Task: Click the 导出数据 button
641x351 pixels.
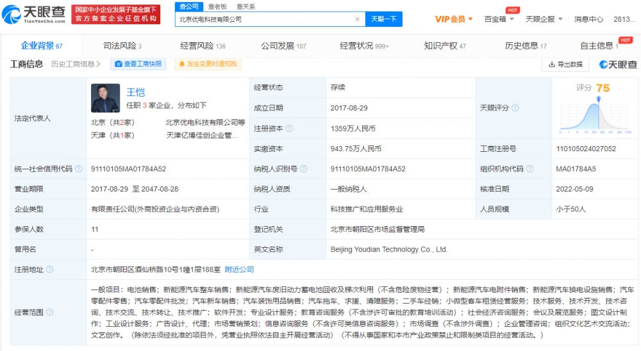Action: 565,64
